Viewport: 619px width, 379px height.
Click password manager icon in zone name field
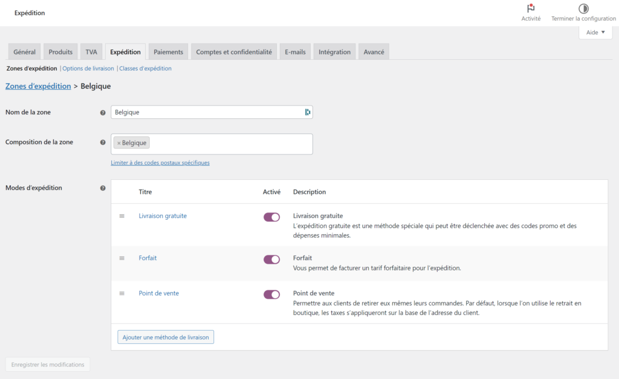click(308, 112)
